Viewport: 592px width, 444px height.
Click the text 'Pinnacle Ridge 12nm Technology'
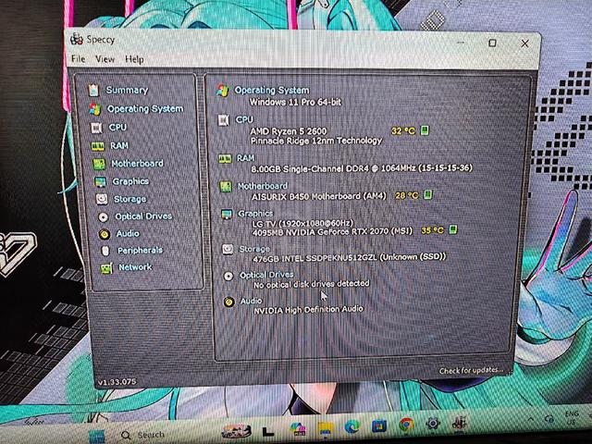(x=316, y=141)
